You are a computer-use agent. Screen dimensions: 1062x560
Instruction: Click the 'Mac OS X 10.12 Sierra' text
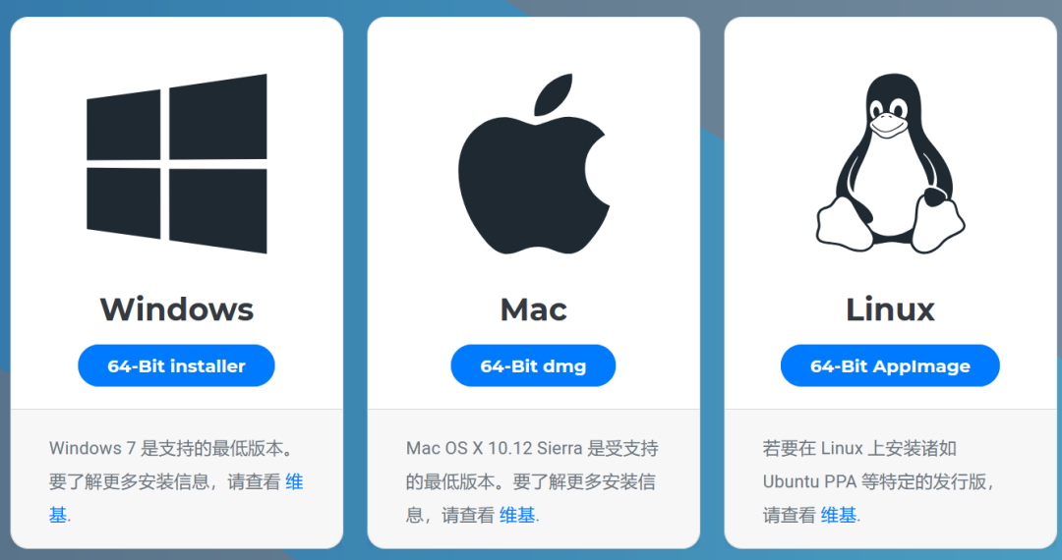pyautogui.click(x=494, y=448)
